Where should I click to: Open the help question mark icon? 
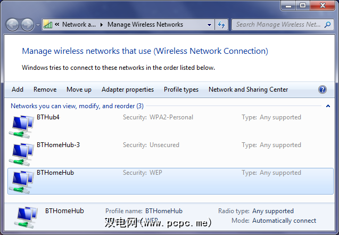pos(322,90)
